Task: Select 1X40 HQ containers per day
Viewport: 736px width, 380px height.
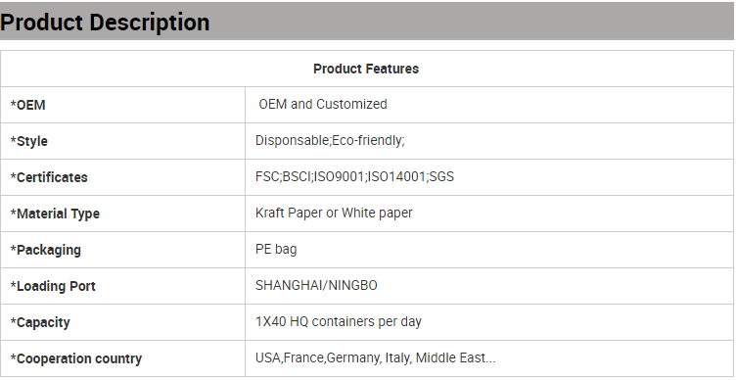Action: point(339,321)
